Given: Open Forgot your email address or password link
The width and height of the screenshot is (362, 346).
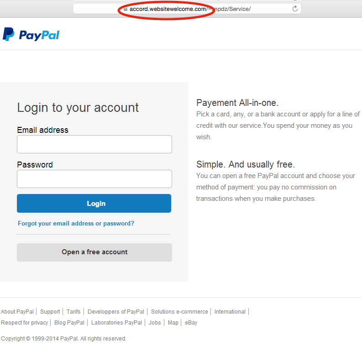Looking at the screenshot, I should pyautogui.click(x=76, y=223).
